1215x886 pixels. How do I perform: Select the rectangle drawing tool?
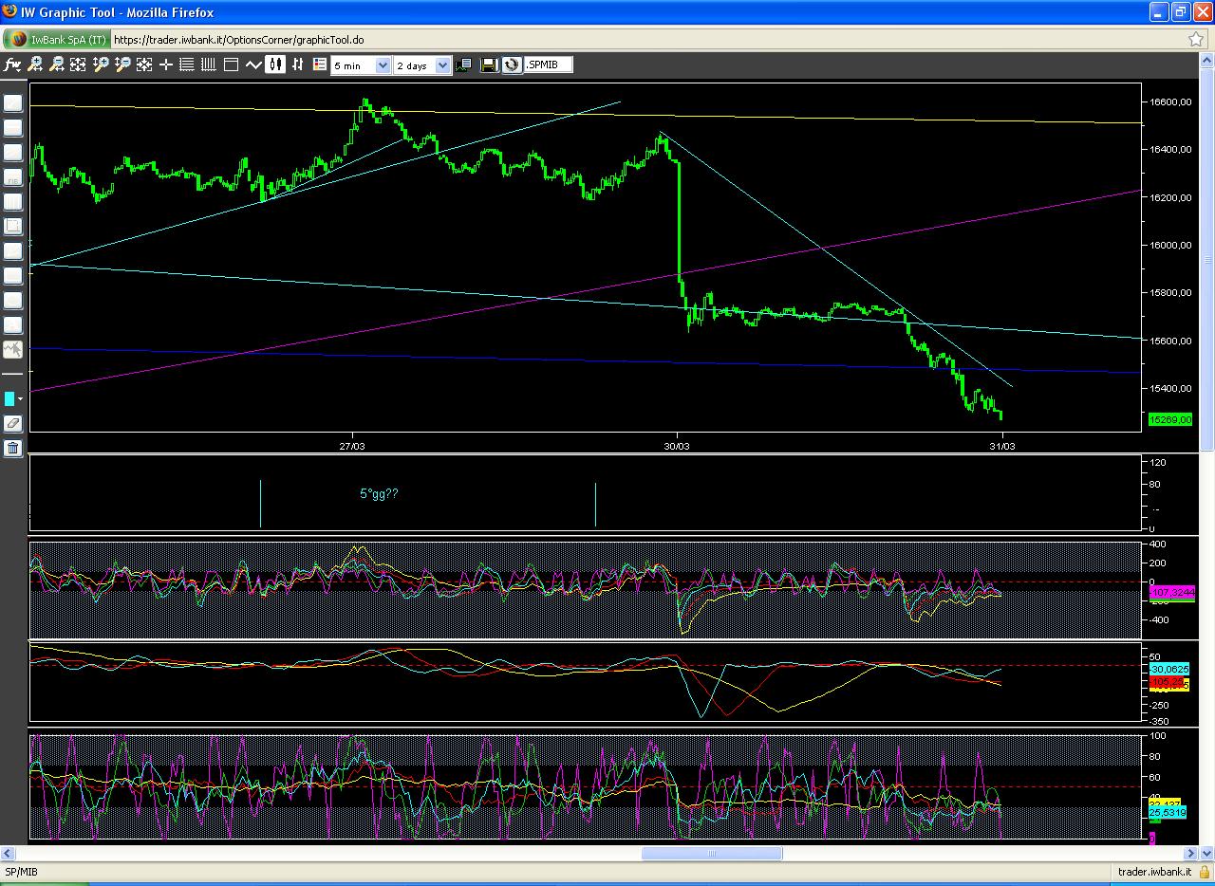(12, 226)
